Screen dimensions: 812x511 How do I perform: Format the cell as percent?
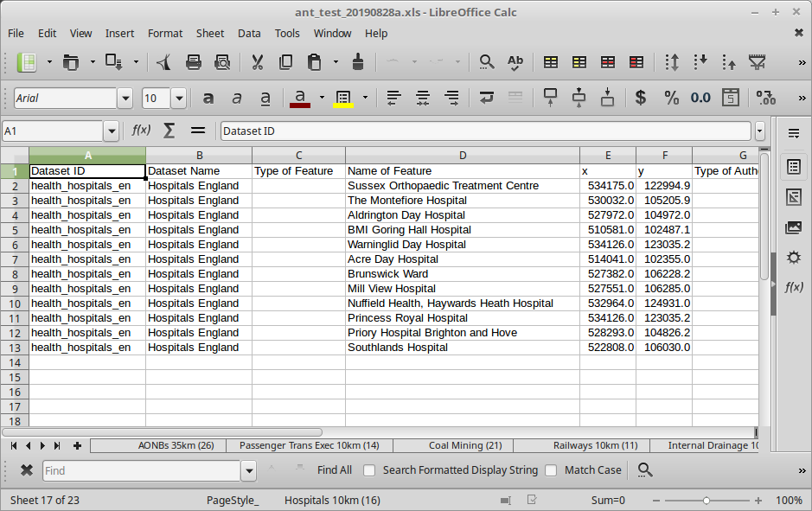672,98
